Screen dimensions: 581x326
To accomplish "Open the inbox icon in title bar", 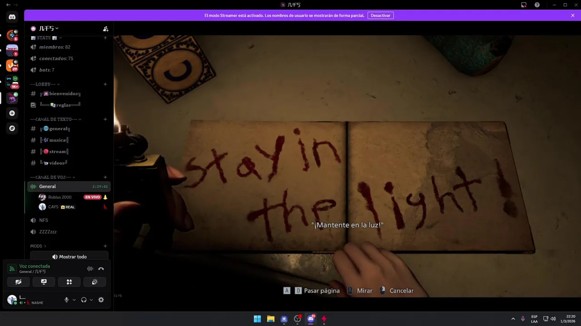I will click(x=524, y=5).
